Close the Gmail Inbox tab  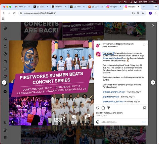tap(29, 7)
